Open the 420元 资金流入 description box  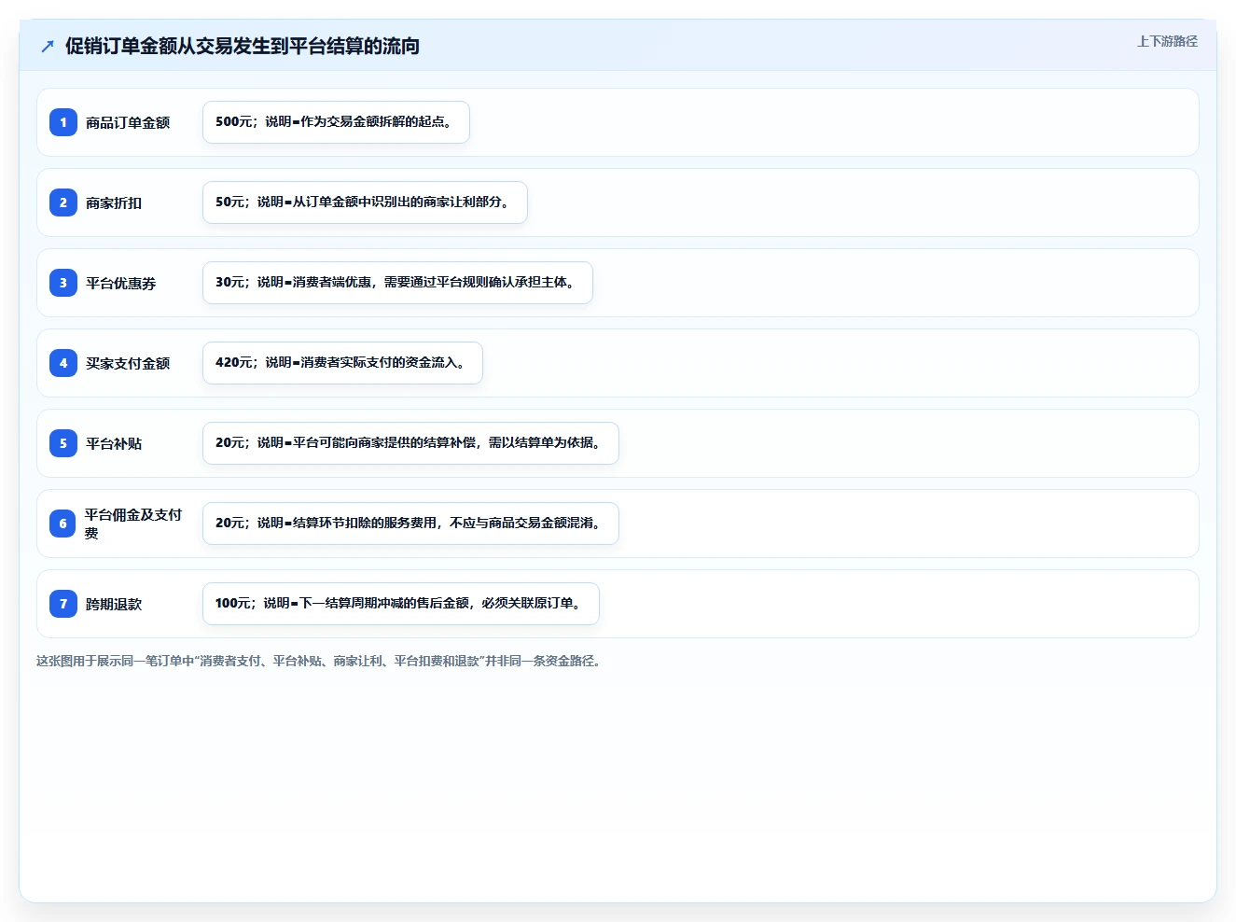(342, 363)
